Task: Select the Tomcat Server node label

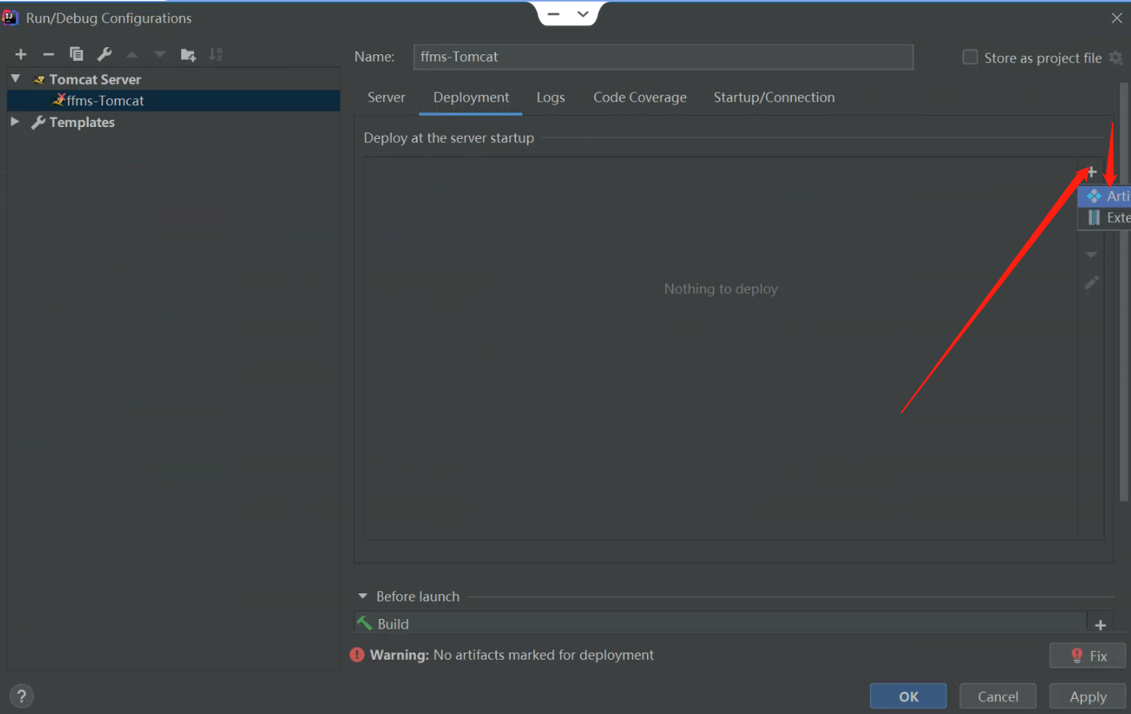Action: point(95,79)
